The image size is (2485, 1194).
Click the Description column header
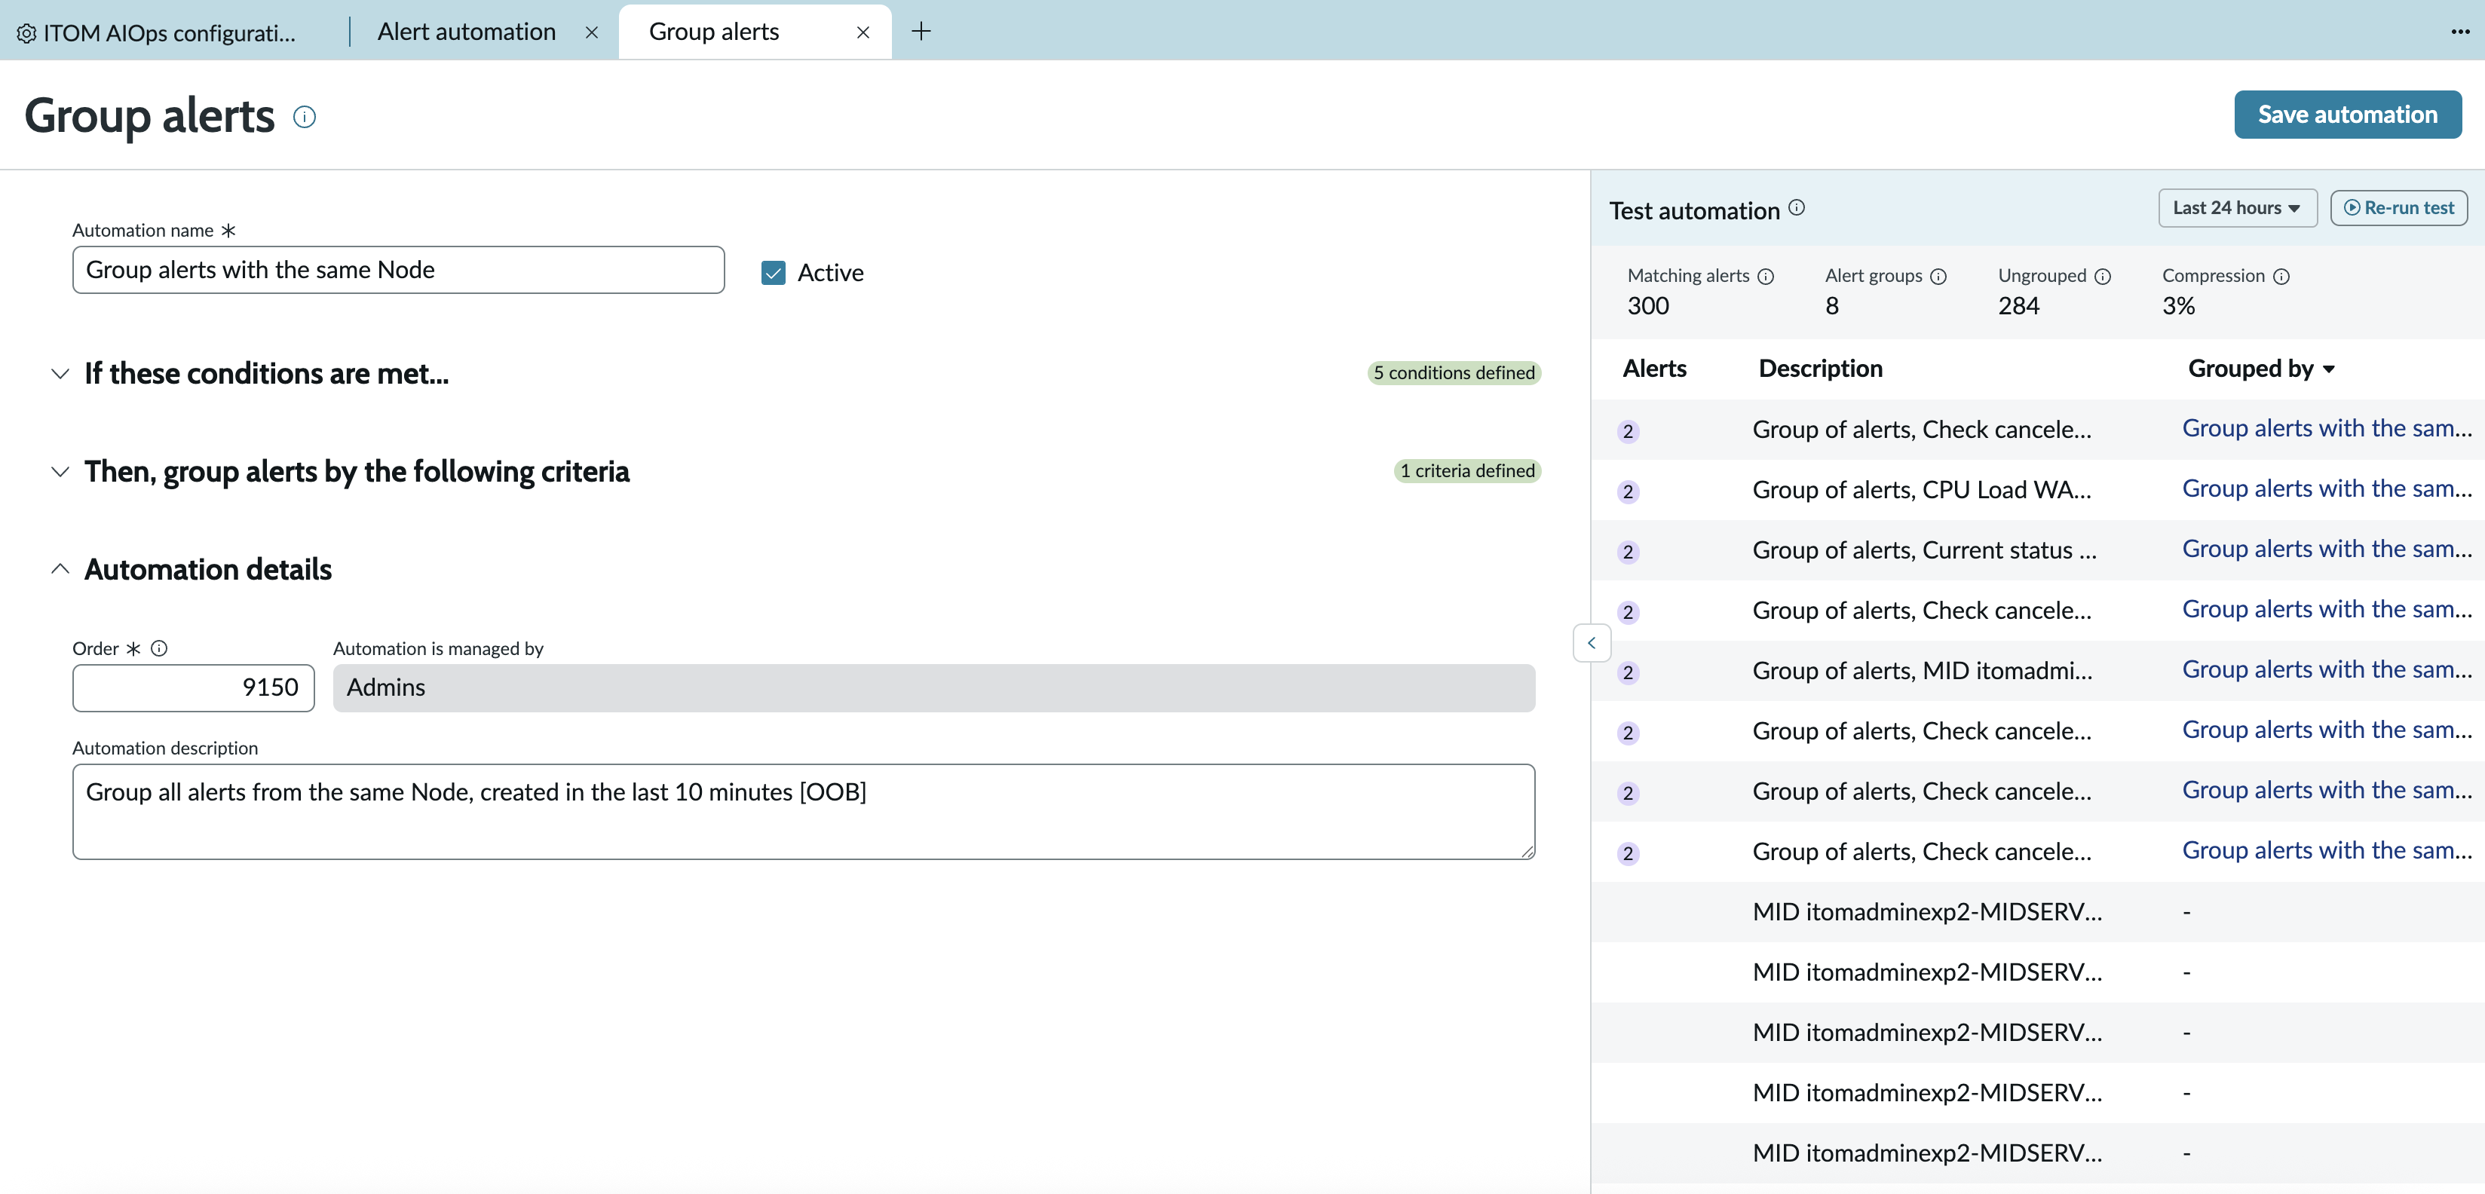[x=1820, y=369]
